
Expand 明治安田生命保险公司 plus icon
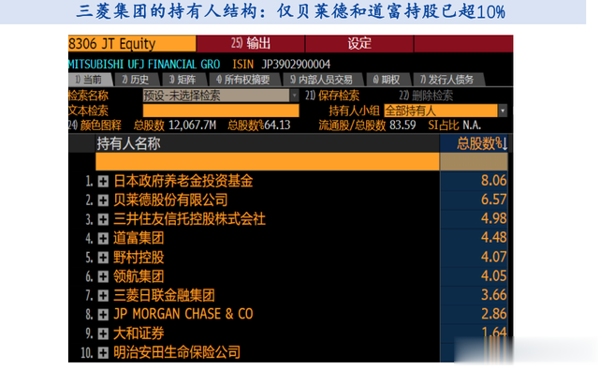[103, 353]
